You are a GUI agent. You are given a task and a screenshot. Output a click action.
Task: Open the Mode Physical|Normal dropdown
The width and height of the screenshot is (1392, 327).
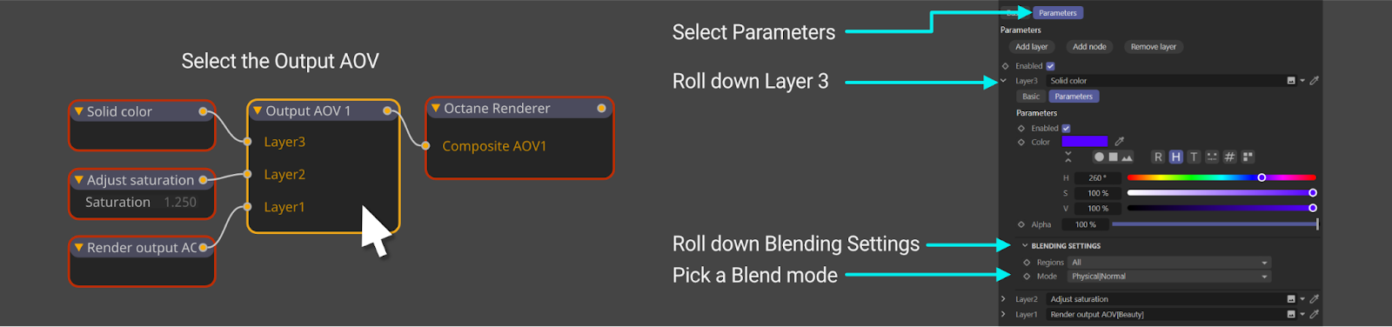click(x=1169, y=277)
